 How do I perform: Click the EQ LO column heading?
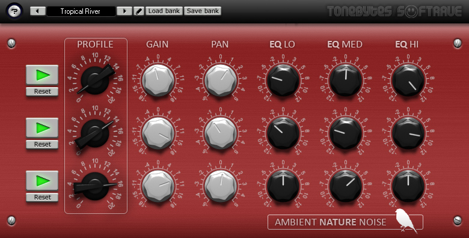[282, 44]
